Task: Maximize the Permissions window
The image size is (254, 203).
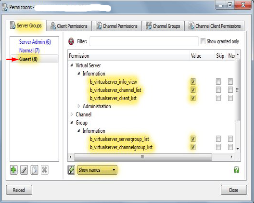Action: point(229,5)
